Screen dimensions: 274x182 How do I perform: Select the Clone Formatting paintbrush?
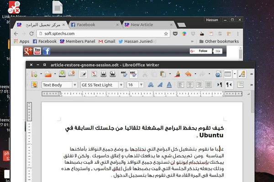tap(178, 74)
